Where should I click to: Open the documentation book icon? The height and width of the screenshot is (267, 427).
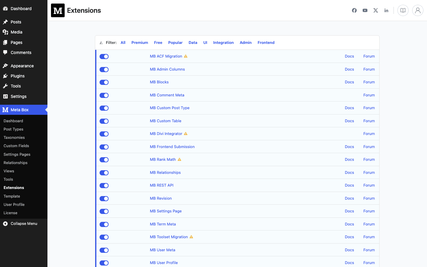pos(403,10)
